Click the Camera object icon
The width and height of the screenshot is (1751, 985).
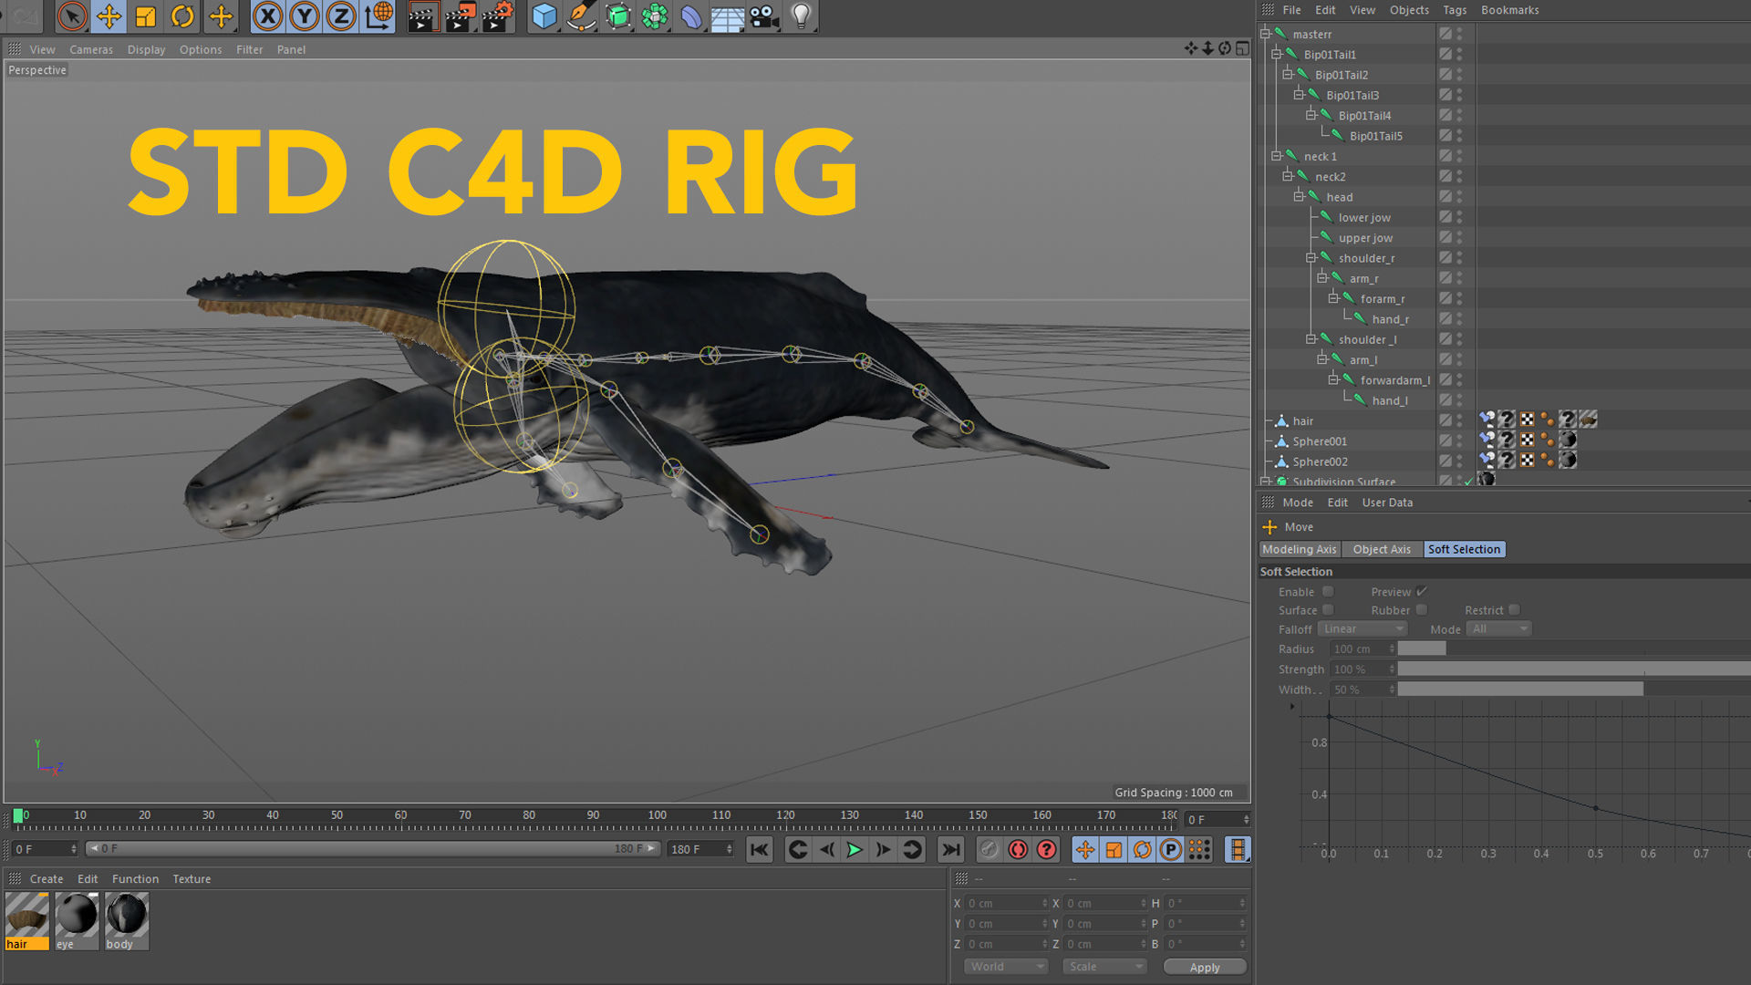click(x=764, y=16)
